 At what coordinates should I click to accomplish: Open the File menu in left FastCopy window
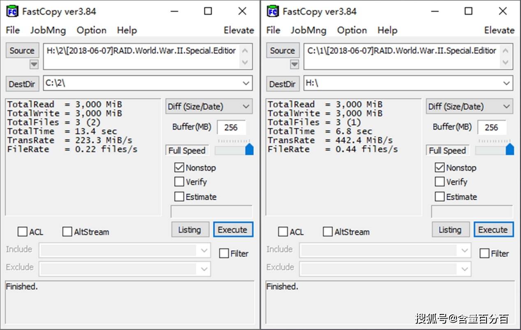tap(13, 30)
